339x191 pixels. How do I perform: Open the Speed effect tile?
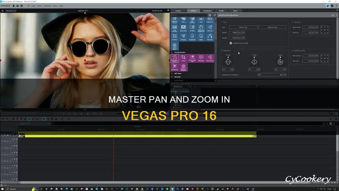point(201,37)
